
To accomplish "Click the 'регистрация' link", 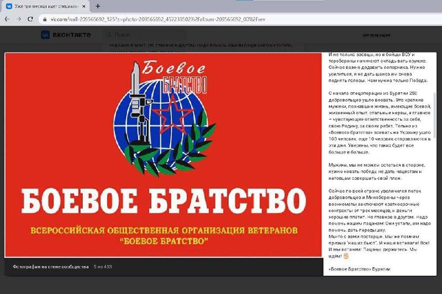I will click(376, 35).
